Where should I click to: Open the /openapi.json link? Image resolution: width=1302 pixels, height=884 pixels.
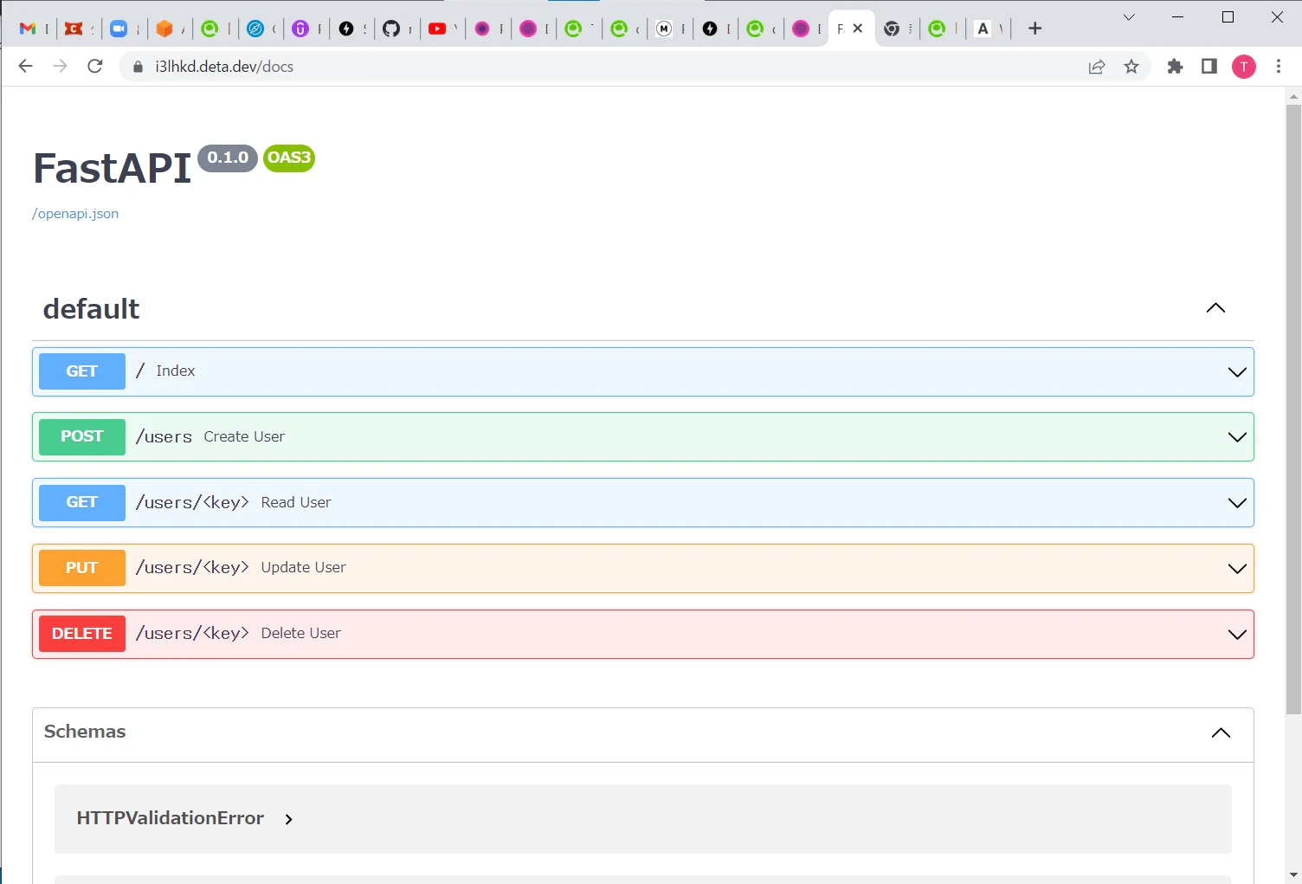pyautogui.click(x=75, y=214)
